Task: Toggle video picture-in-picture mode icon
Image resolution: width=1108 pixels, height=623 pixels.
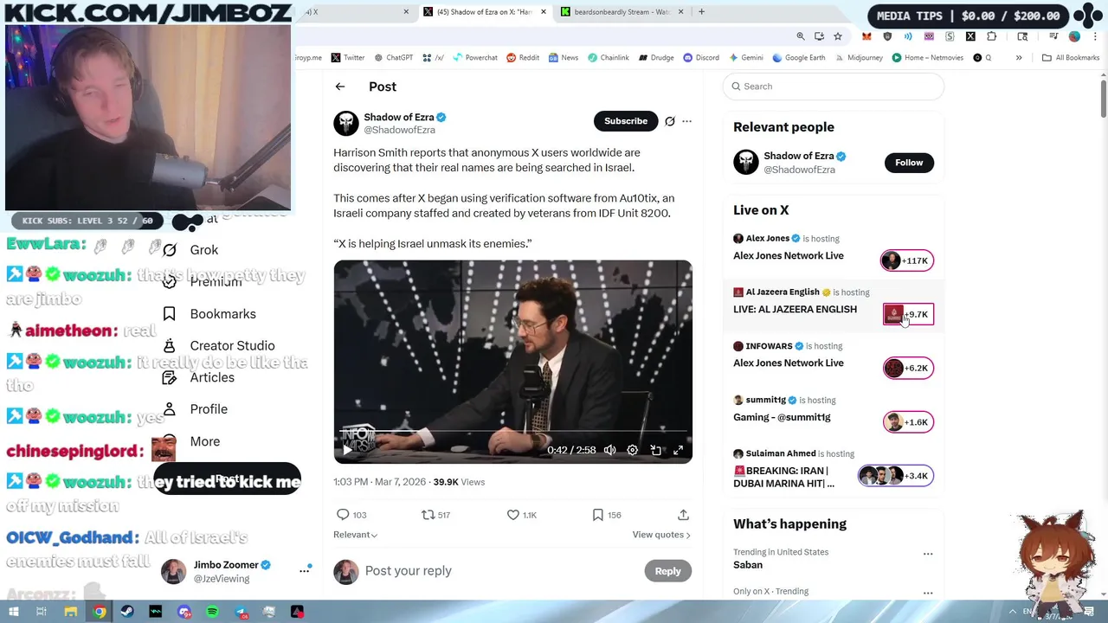Action: tap(656, 450)
